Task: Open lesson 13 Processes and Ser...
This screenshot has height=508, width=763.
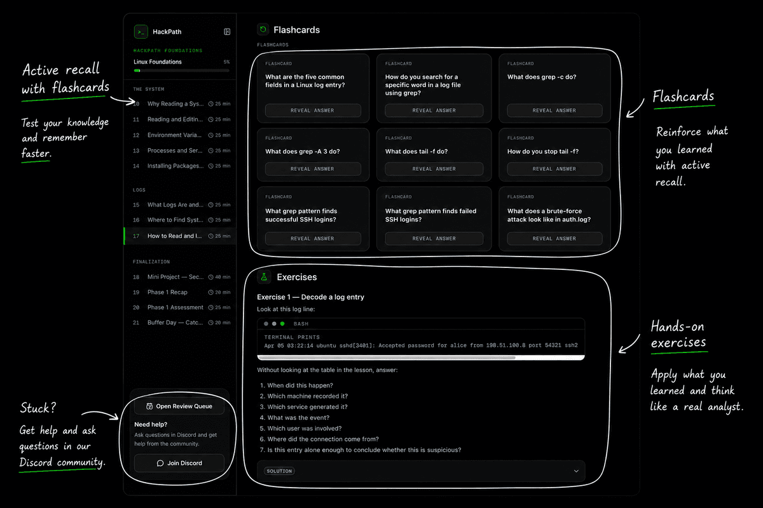Action: point(181,150)
